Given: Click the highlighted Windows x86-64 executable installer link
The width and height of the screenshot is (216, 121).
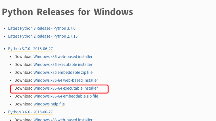Looking at the screenshot, I should [66, 88].
